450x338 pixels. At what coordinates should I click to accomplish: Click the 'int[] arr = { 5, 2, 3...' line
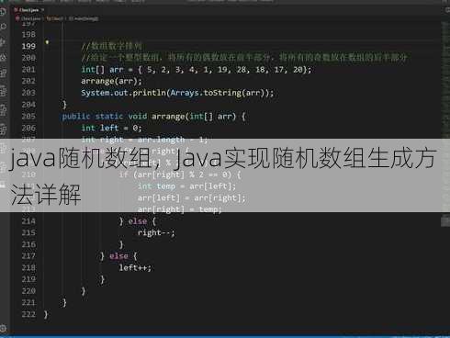(196, 70)
